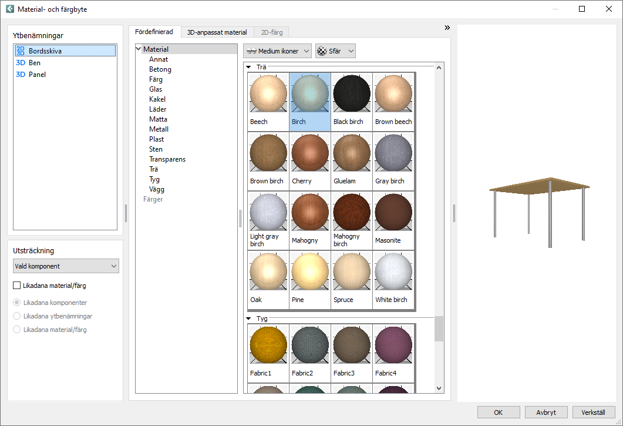Select Metall in the material tree
Screen dimensions: 623x426
click(159, 129)
